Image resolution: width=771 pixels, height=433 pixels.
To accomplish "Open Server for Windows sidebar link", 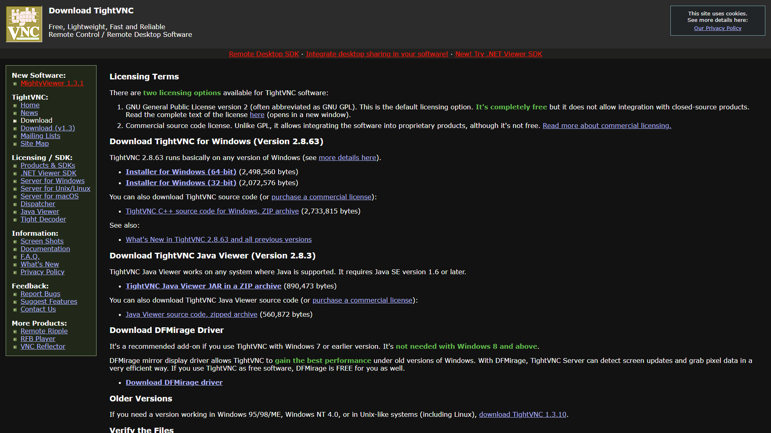I will 53,181.
